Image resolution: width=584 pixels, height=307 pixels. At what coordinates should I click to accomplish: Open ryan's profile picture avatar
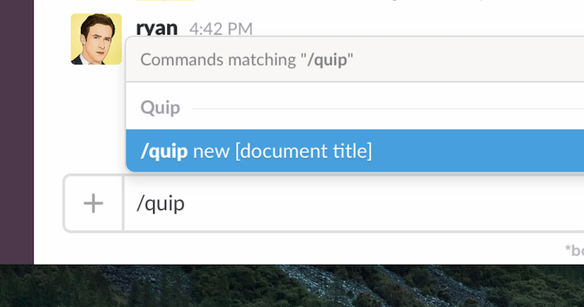coord(96,39)
